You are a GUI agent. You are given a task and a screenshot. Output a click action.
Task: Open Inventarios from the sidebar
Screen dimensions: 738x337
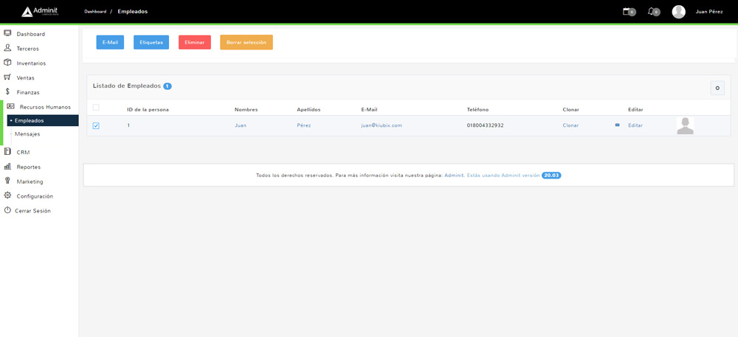click(x=31, y=63)
